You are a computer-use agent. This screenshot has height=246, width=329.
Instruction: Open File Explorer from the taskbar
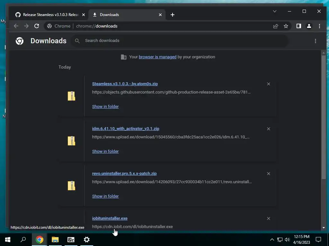55,240
